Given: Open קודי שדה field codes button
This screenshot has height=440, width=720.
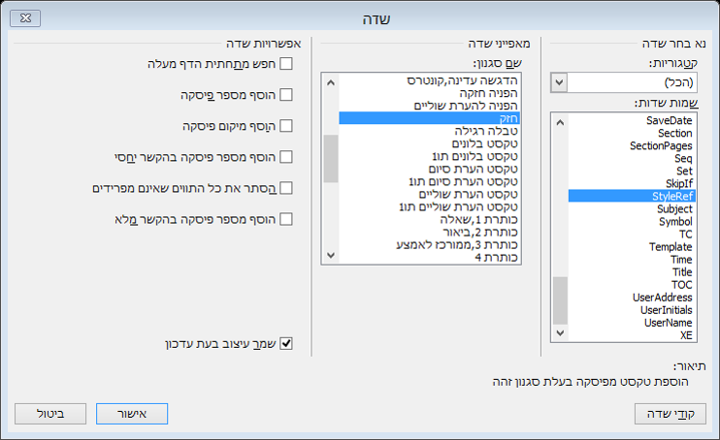Looking at the screenshot, I should coord(669,414).
